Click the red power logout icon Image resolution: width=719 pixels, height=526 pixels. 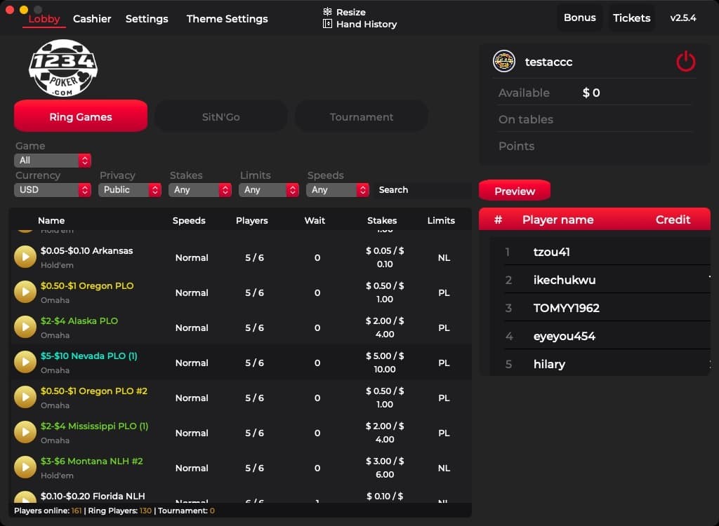(x=685, y=62)
